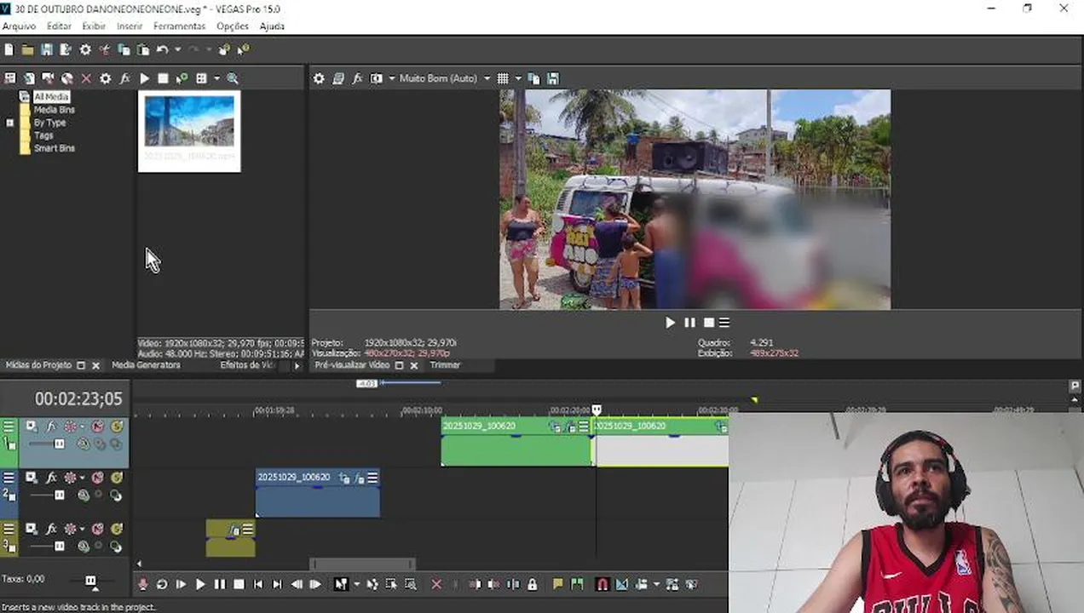This screenshot has width=1084, height=613.
Task: Mute video track 1
Action: (97, 427)
